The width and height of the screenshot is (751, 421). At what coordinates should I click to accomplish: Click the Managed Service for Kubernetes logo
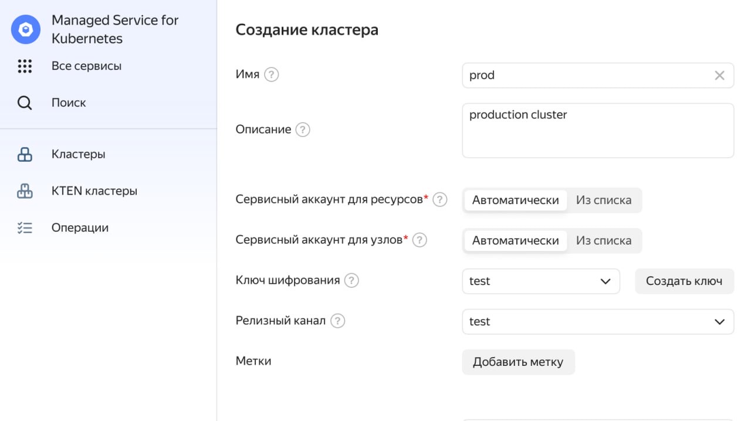pyautogui.click(x=26, y=29)
